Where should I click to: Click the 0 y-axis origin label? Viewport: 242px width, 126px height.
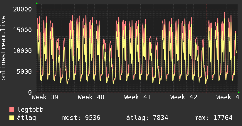30,92
